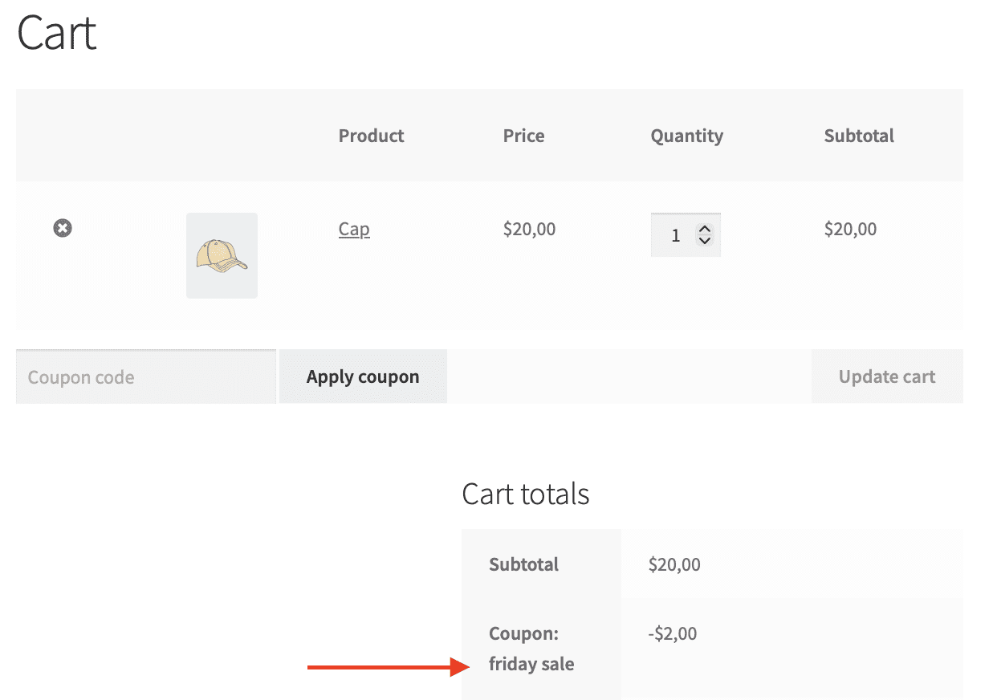Increase quantity with the up arrow
Viewport: 997px width, 700px height.
point(705,229)
